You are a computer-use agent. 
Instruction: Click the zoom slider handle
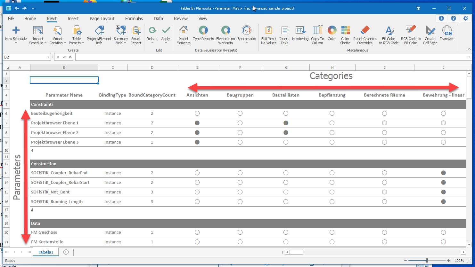(427, 261)
